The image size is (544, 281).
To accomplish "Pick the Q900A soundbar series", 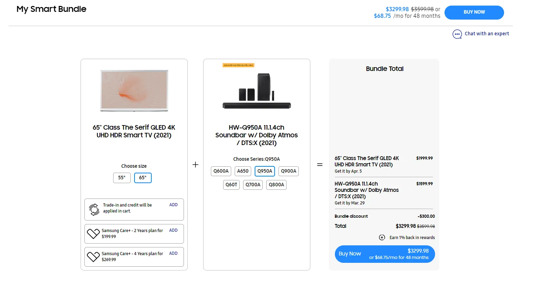I will 288,171.
